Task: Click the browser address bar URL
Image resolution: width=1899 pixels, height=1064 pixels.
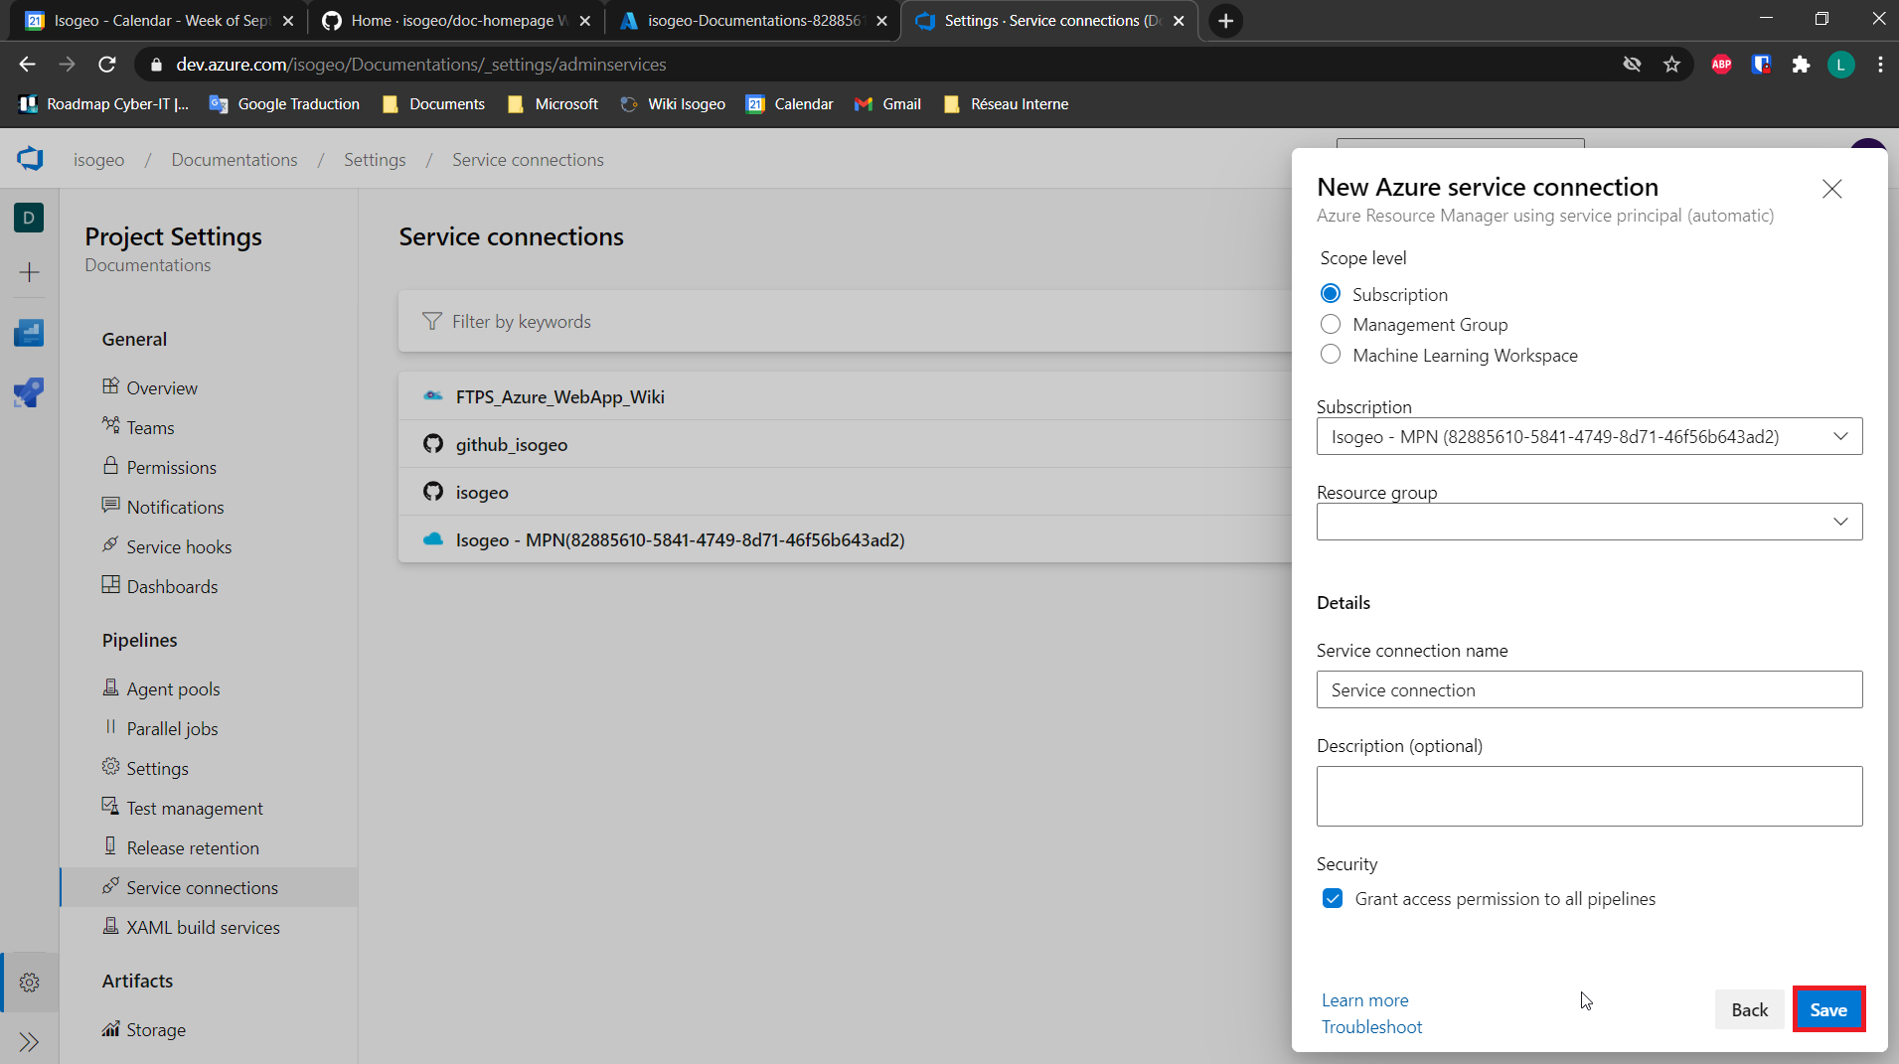Action: pyautogui.click(x=421, y=65)
